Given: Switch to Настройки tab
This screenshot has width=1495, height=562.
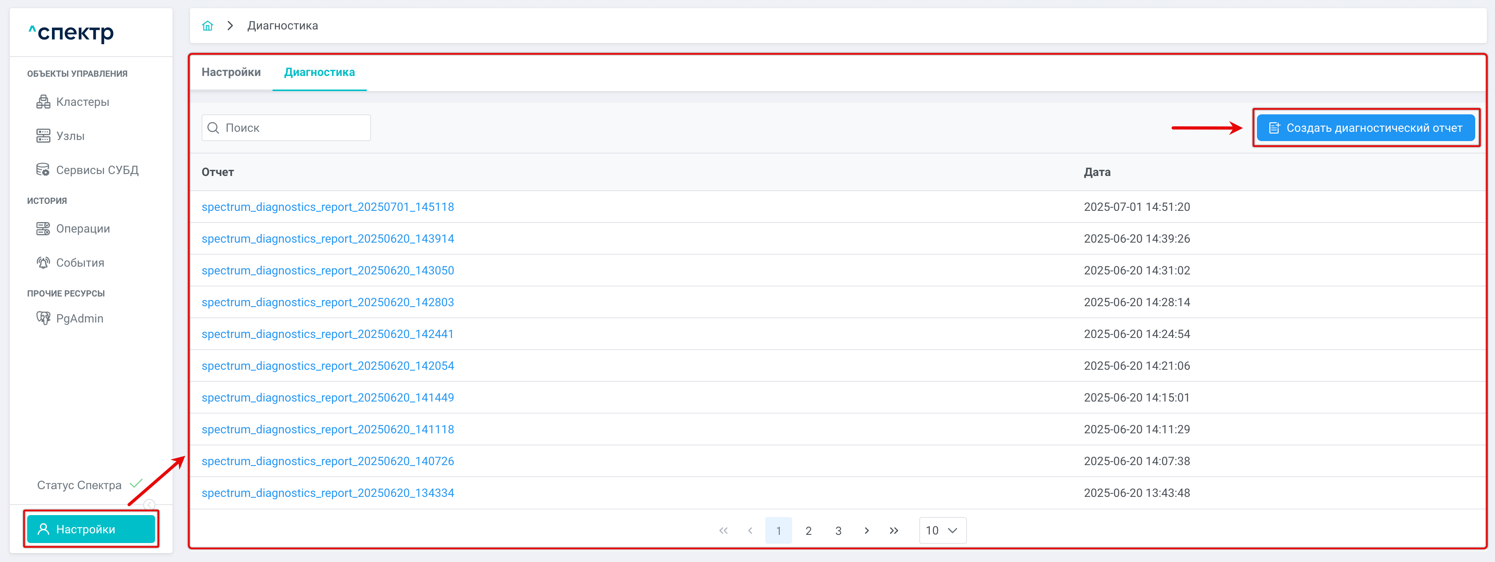Looking at the screenshot, I should 231,72.
